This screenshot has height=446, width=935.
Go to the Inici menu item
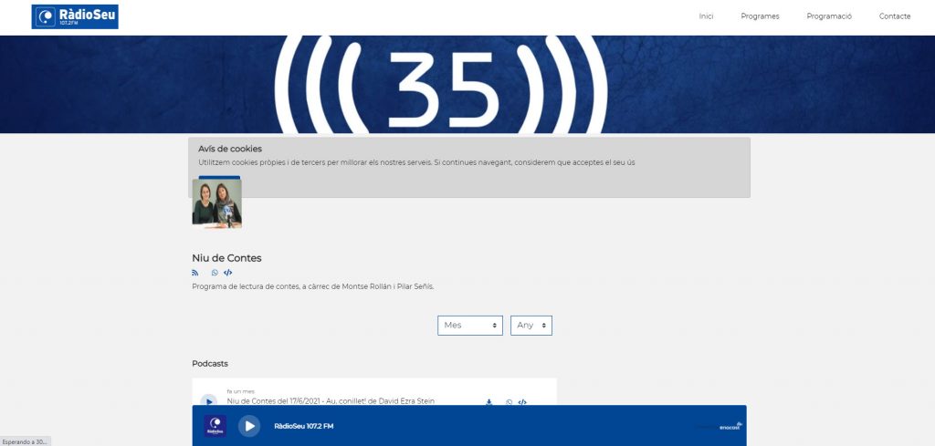pos(706,16)
